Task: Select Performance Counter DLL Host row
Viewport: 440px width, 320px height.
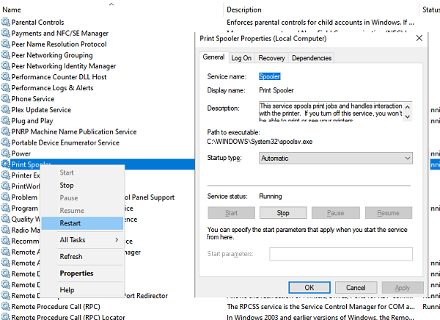Action: click(59, 77)
